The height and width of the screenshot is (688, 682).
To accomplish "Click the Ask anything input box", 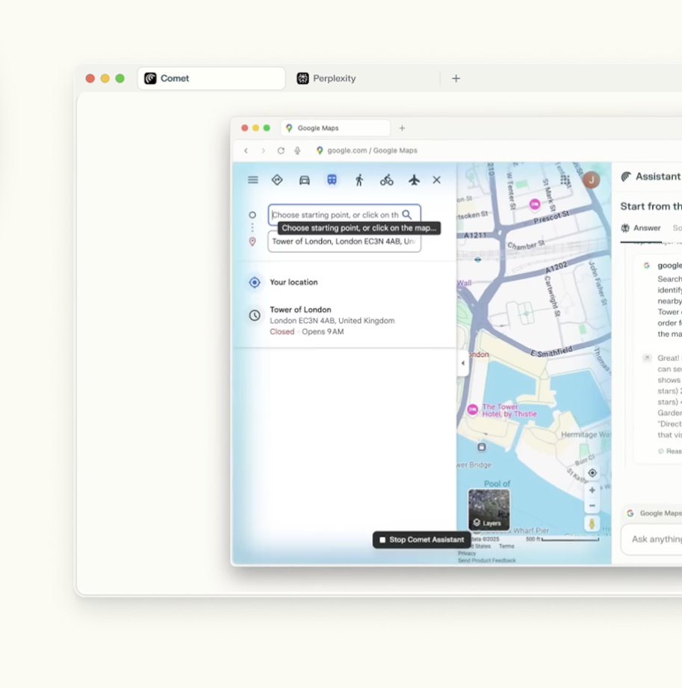I will (x=652, y=539).
